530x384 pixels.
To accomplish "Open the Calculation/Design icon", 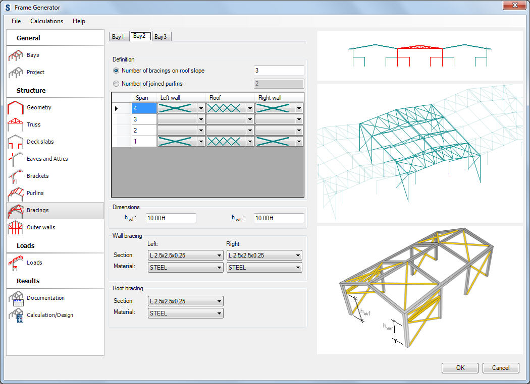I will pyautogui.click(x=16, y=315).
